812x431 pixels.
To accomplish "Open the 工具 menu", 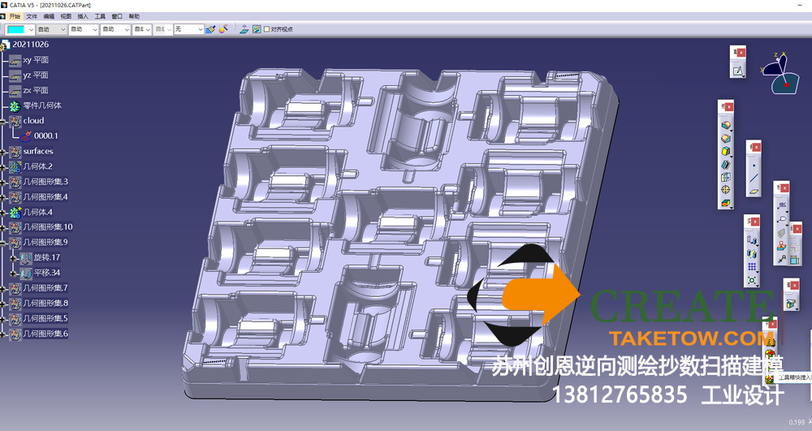I will [x=100, y=16].
